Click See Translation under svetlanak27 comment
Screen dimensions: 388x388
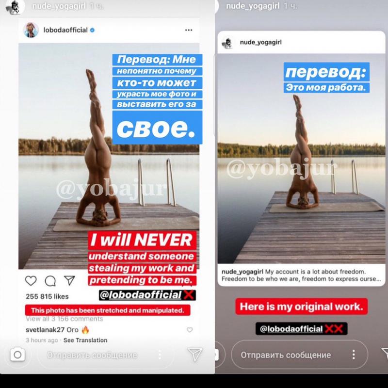click(85, 340)
